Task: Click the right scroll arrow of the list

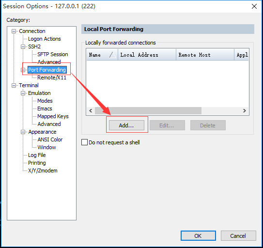Action: 245,111
